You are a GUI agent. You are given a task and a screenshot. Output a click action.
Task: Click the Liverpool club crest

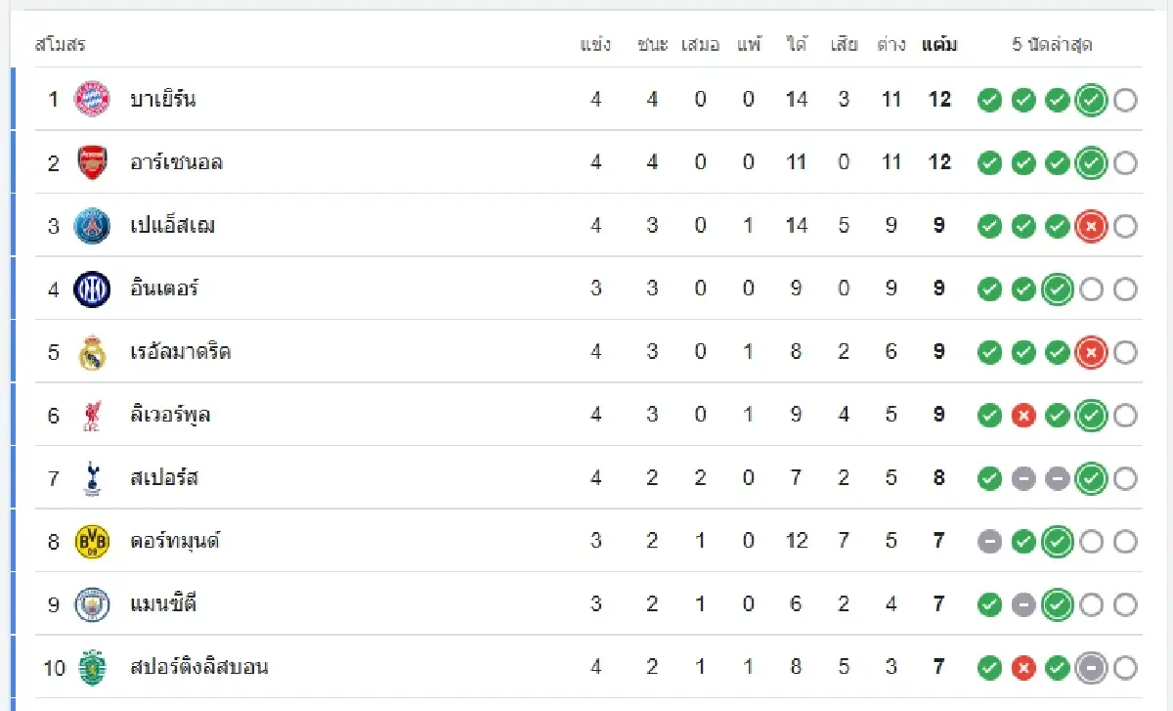tap(93, 415)
